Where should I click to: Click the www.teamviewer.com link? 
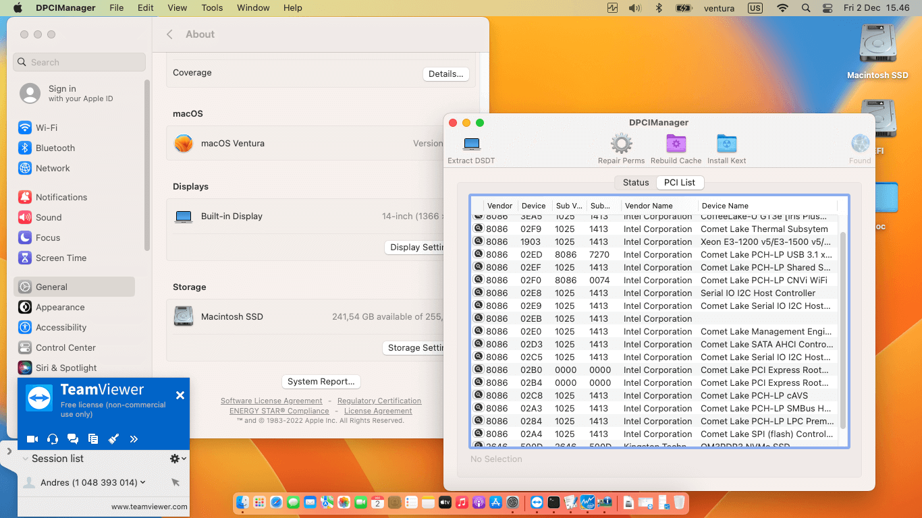point(149,507)
